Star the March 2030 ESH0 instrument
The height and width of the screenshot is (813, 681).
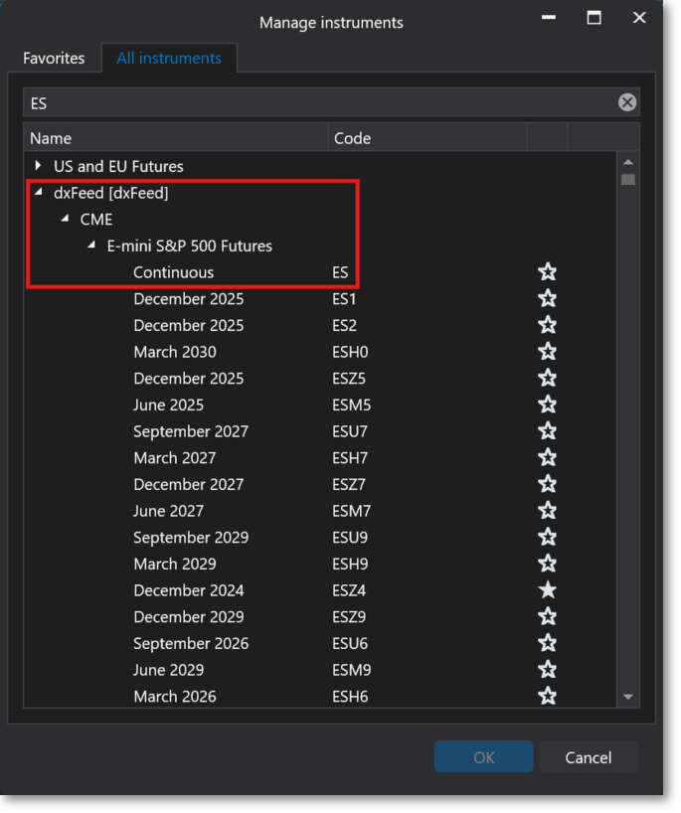click(x=548, y=351)
